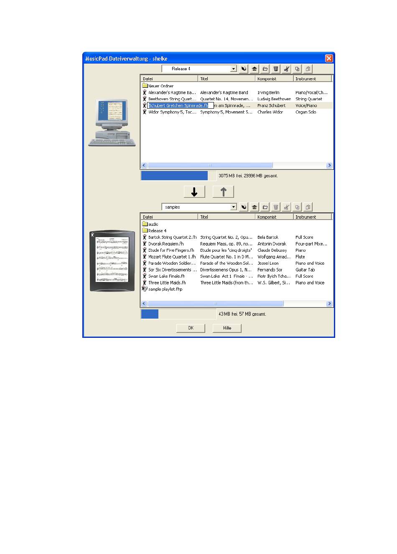Click the paste icon in the MusicPad toolbar
Image resolution: width=397 pixels, height=554 pixels.
pyautogui.click(x=308, y=207)
